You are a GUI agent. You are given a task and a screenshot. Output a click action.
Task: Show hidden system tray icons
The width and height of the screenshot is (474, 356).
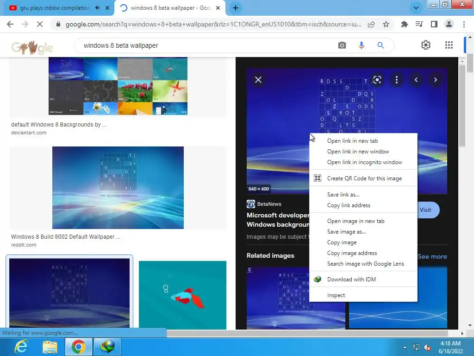point(405,347)
